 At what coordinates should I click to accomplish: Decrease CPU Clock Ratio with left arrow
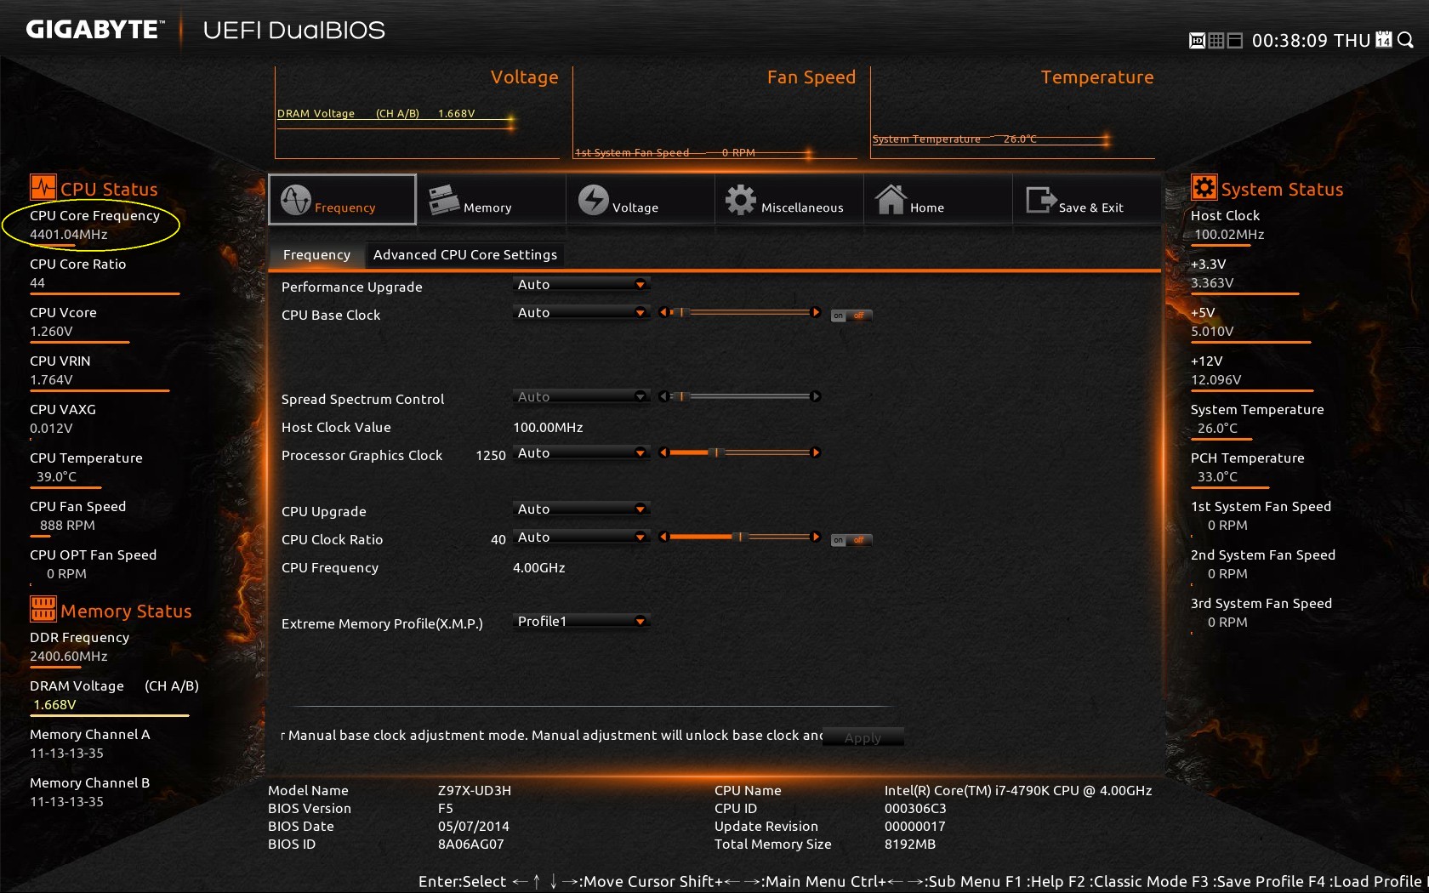pos(663,537)
